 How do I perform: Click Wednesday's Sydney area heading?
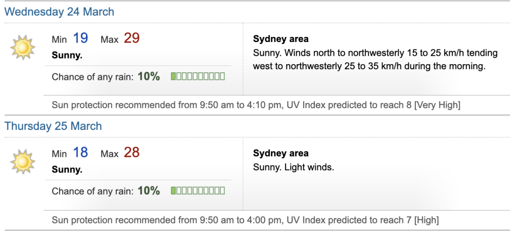pos(280,39)
